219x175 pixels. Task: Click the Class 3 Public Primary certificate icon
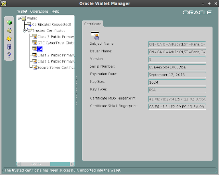pyautogui.click(x=35, y=37)
